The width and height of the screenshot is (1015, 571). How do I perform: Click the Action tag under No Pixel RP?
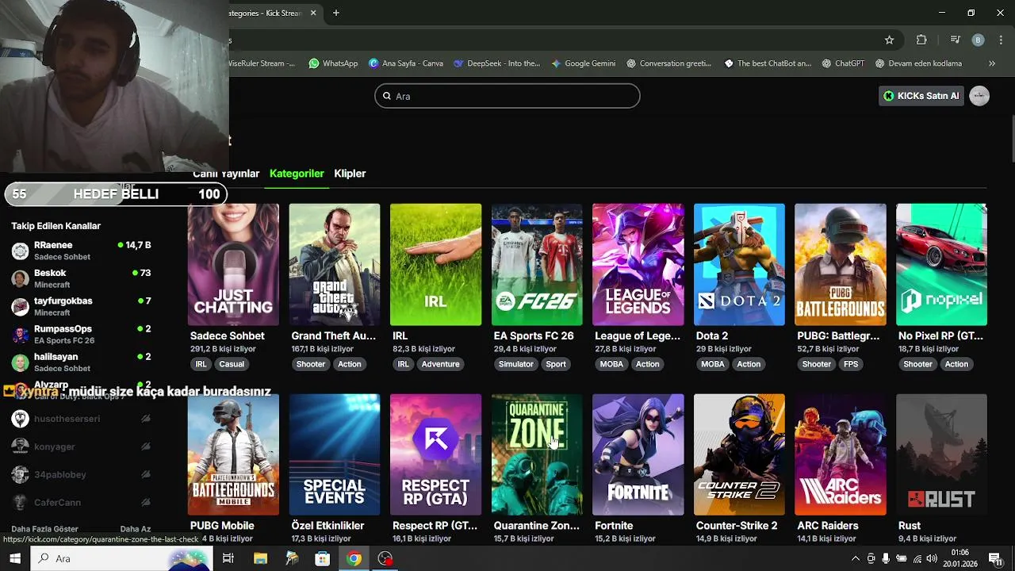click(956, 364)
